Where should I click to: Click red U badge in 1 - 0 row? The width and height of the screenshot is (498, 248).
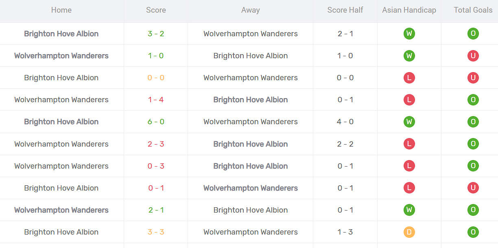(473, 56)
